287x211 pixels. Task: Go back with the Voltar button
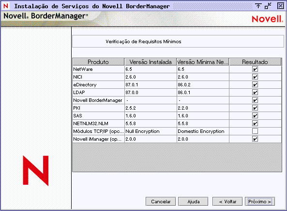(x=227, y=201)
